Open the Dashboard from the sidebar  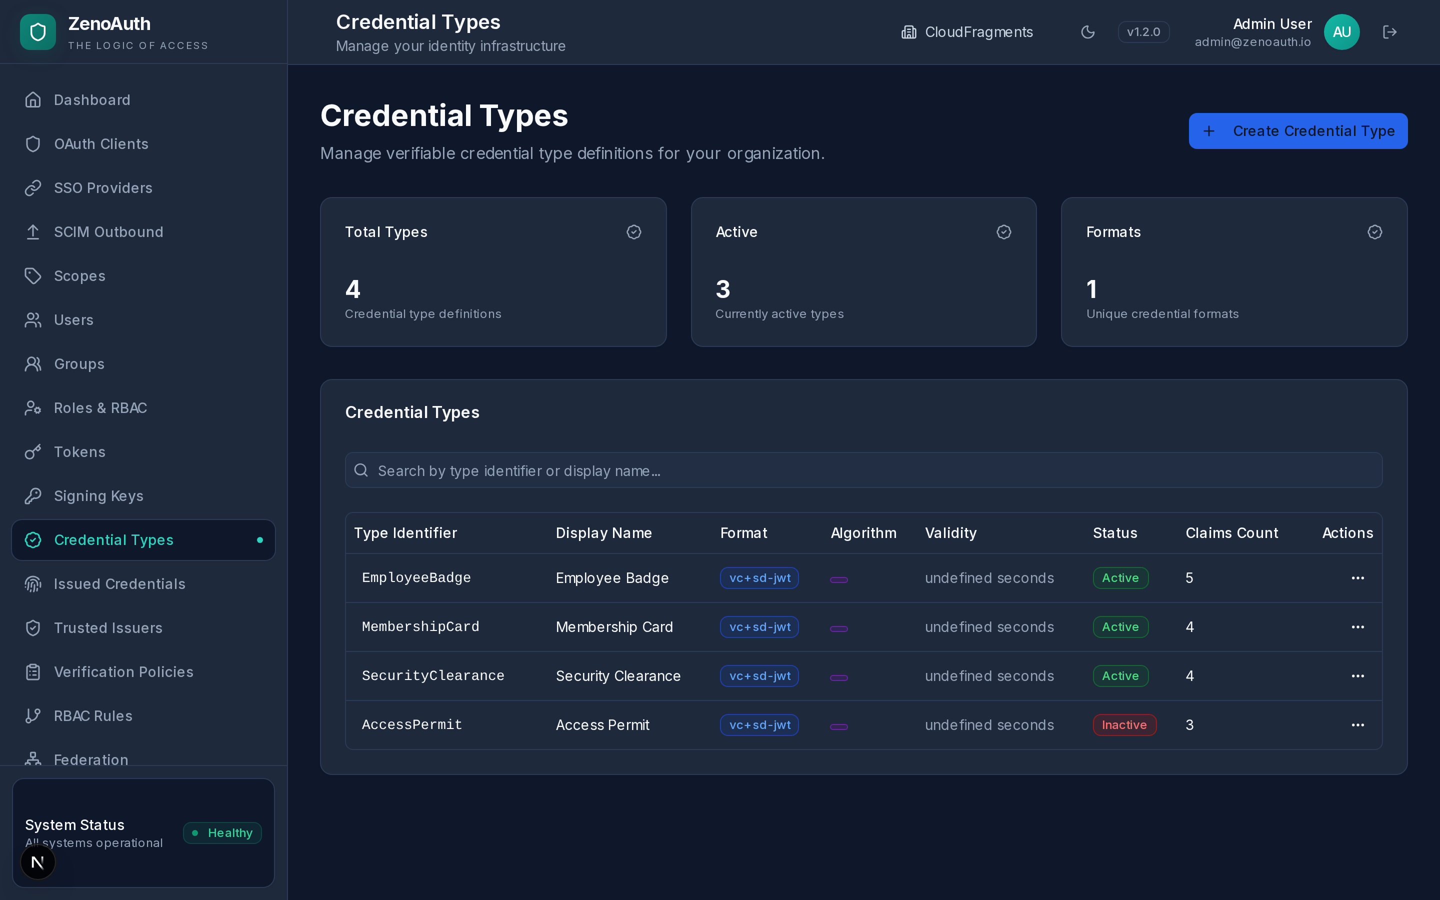pyautogui.click(x=91, y=99)
